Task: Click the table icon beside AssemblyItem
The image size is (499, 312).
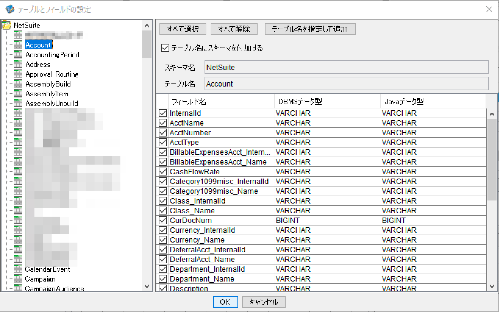Action: [x=18, y=94]
